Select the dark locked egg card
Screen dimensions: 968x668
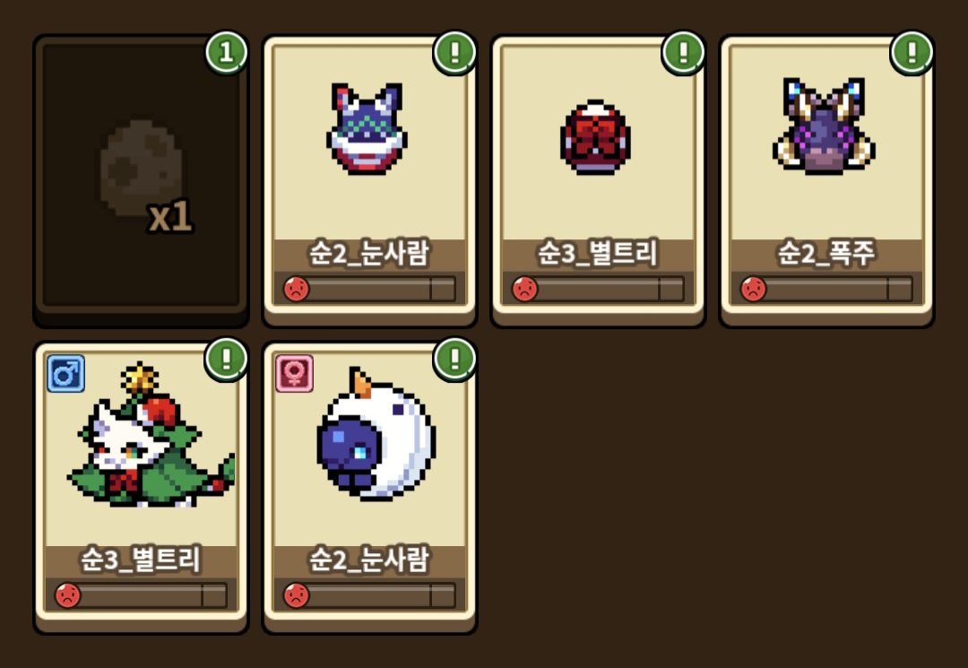tap(141, 180)
